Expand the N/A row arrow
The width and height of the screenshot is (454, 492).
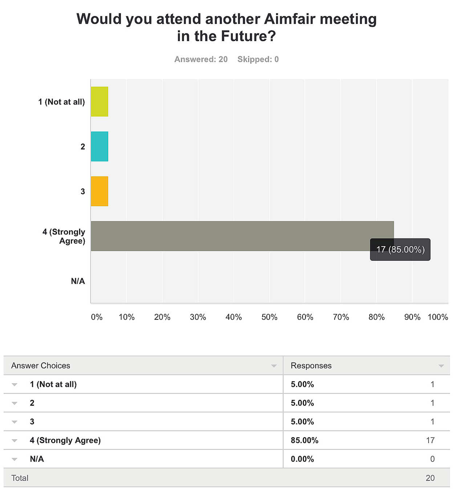coord(15,459)
